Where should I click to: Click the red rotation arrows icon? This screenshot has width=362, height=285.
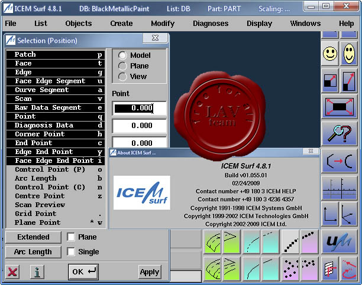click(349, 268)
